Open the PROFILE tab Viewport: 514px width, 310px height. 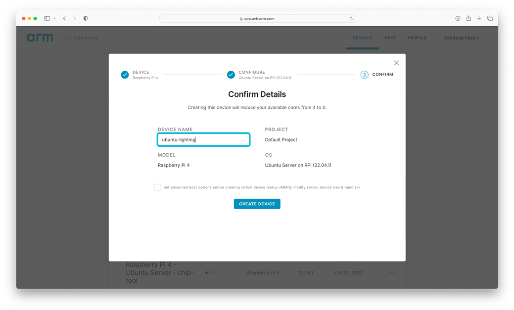(418, 38)
